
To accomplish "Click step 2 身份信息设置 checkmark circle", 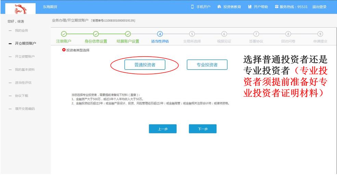I will pos(96,34).
